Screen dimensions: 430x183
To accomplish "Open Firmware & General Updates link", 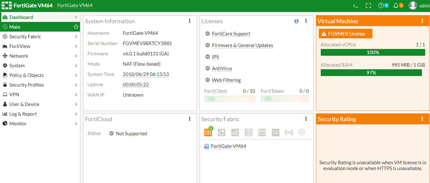I will point(242,45).
